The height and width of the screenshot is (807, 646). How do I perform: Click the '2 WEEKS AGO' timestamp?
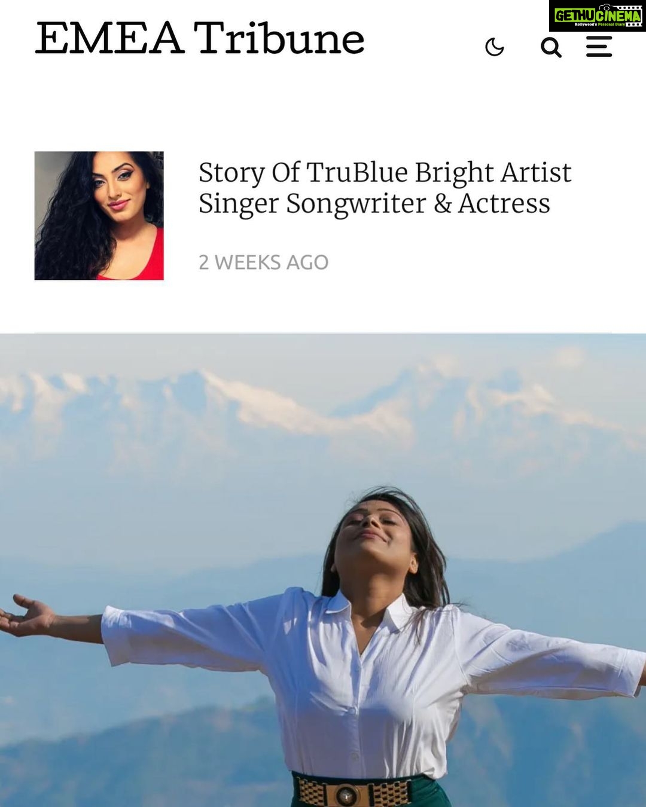point(264,262)
